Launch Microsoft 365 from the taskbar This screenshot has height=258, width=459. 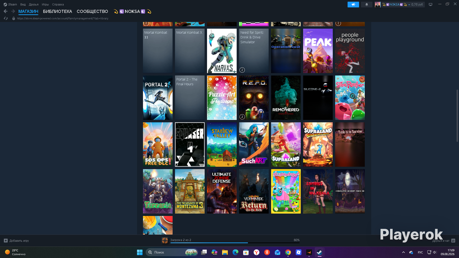click(x=215, y=252)
